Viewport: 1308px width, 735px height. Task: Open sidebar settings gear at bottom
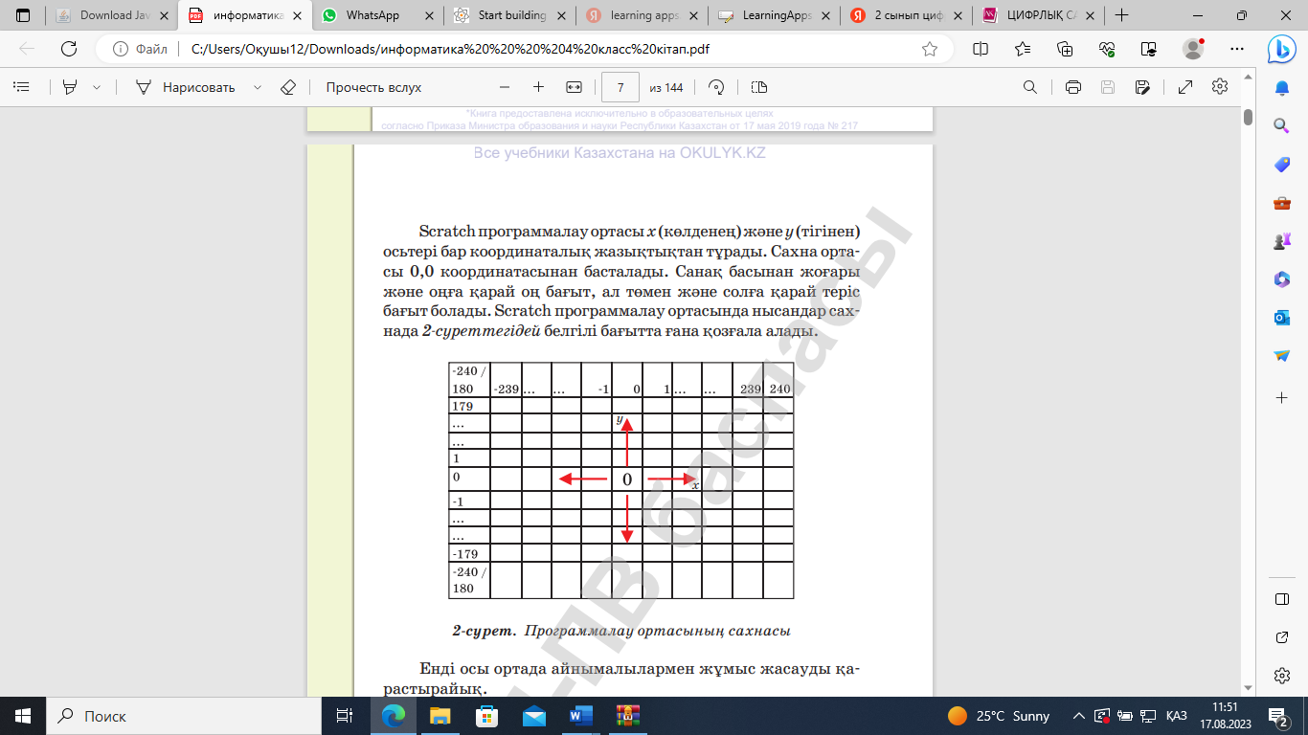coord(1281,676)
